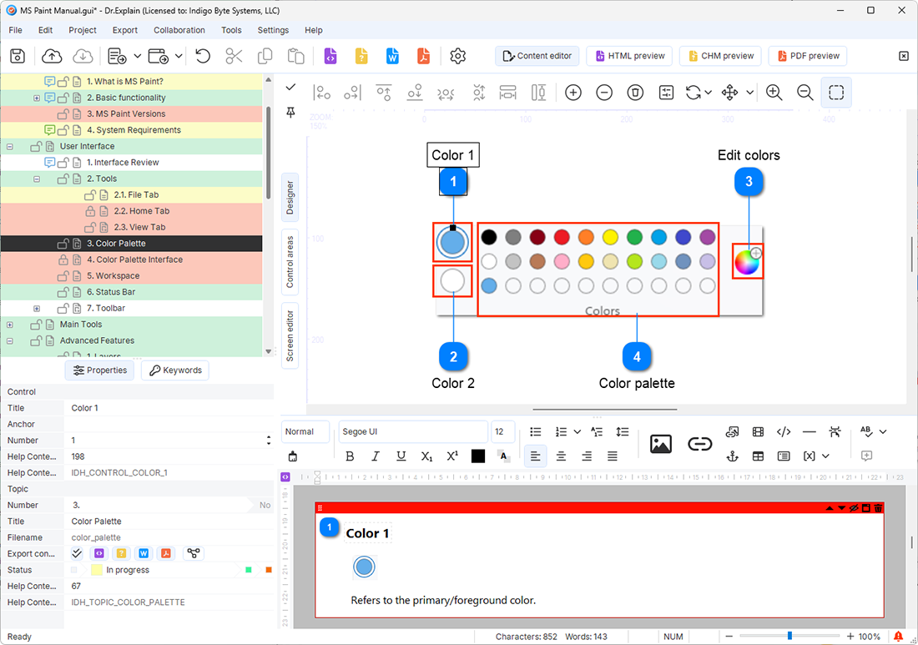
Task: Select the 3. Color Palette topic
Action: click(x=132, y=244)
